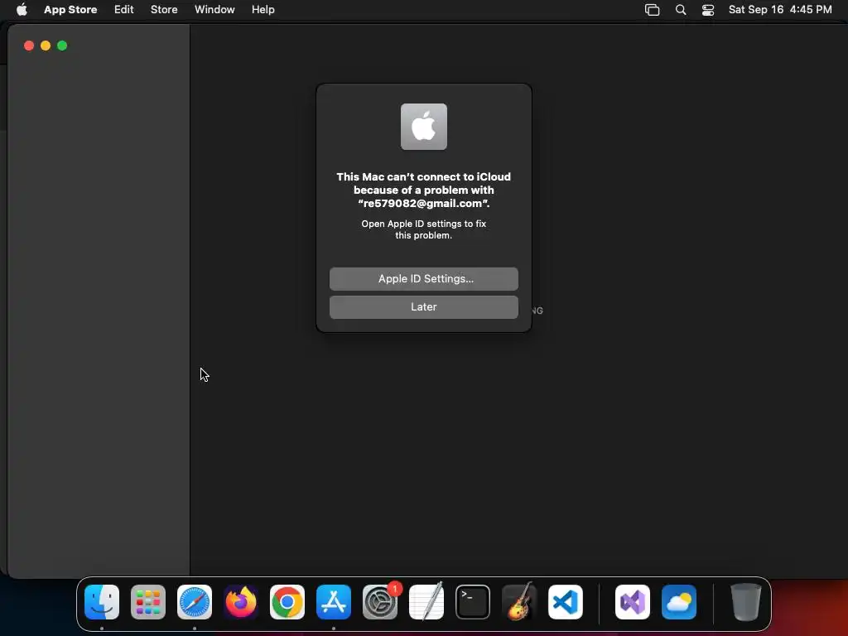The height and width of the screenshot is (636, 848).
Task: Open the Store menu
Action: (164, 10)
